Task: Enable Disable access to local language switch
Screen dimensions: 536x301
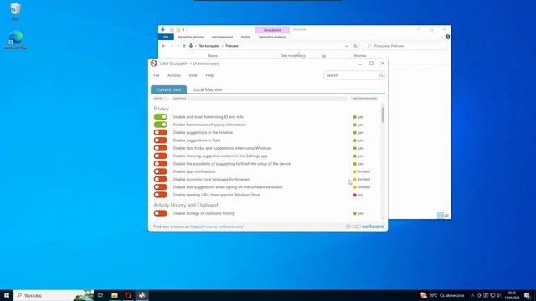Action: click(160, 179)
